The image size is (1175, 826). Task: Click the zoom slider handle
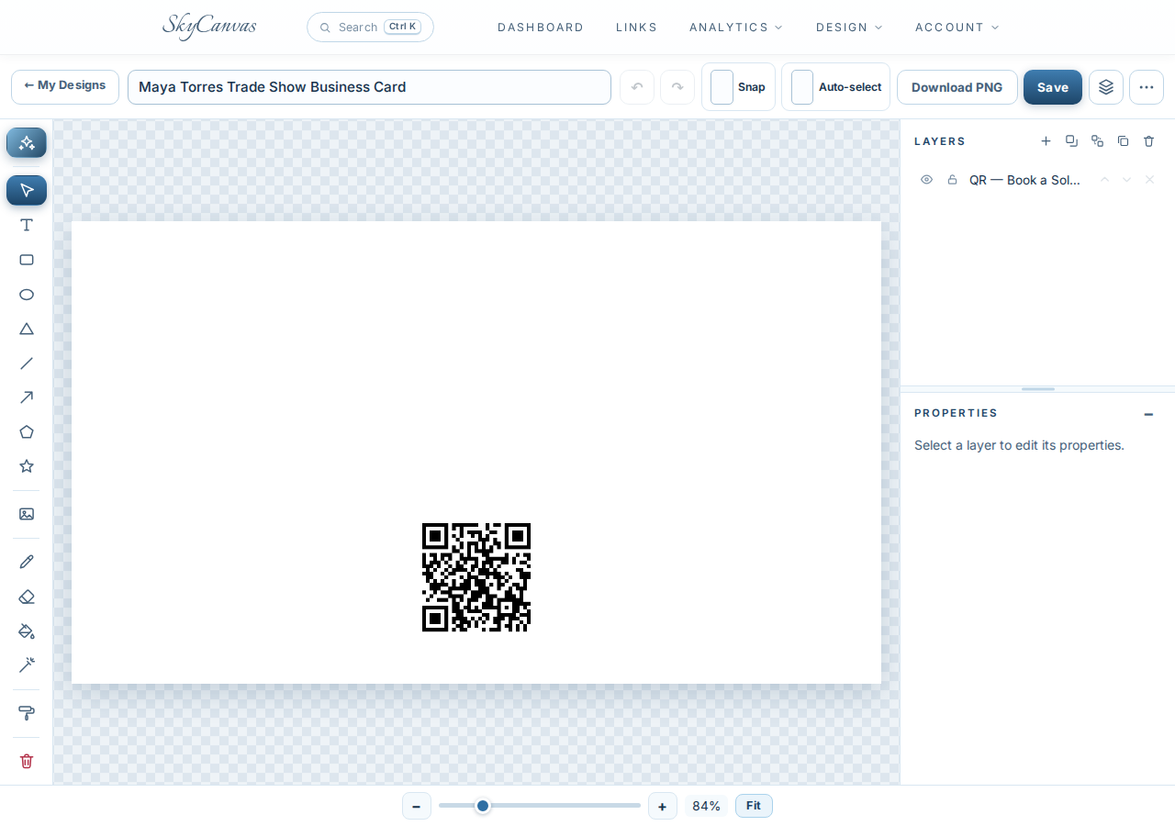(483, 806)
